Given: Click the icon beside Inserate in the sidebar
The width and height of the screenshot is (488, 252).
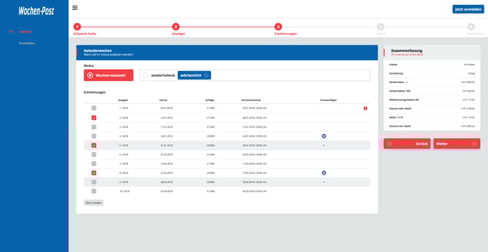Looking at the screenshot, I should pos(11,31).
